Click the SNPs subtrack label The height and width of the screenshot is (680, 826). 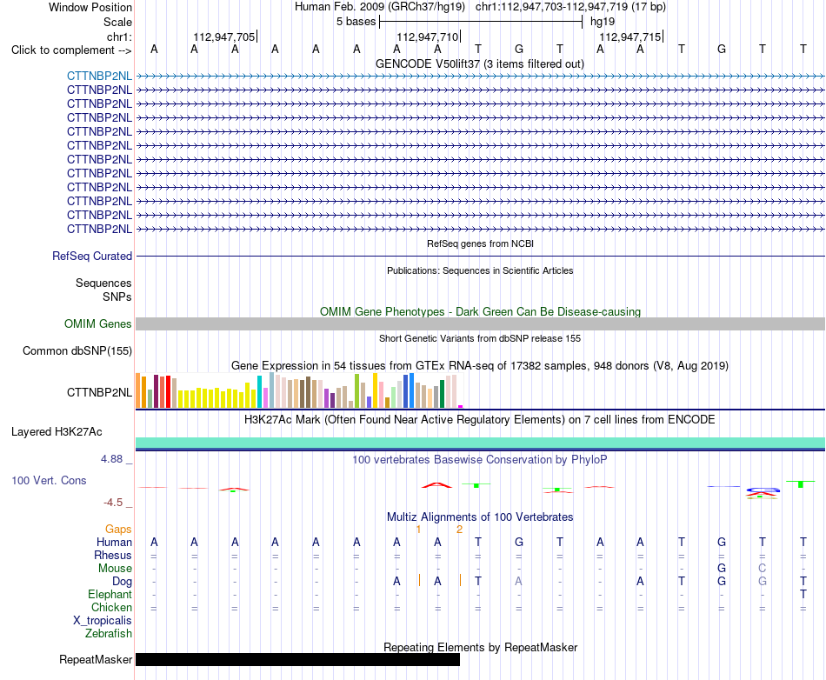click(x=117, y=297)
